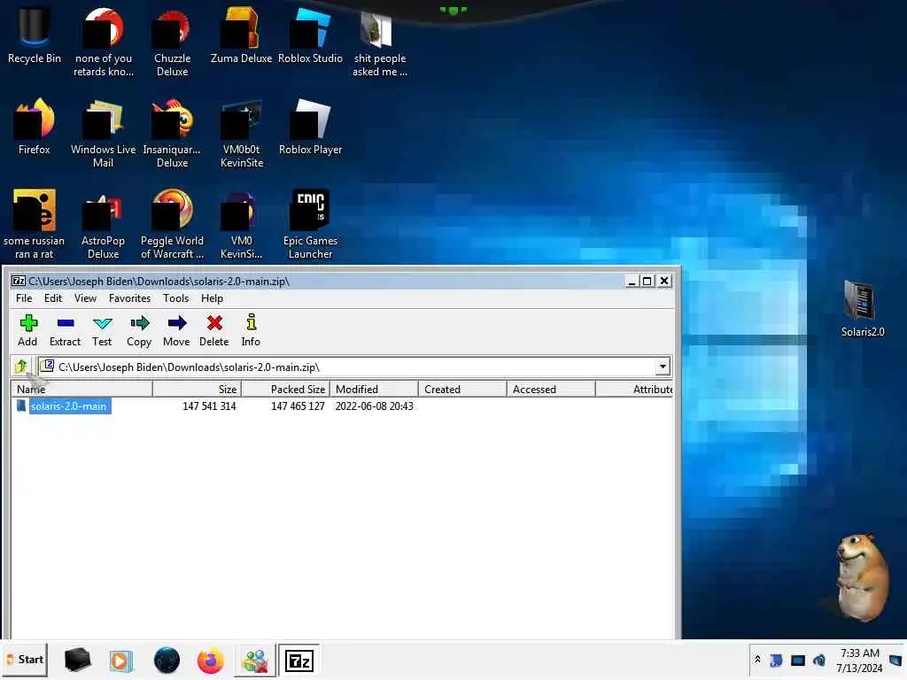The image size is (907, 680).
Task: Select the Windows Live Mail desktop icon
Action: [103, 135]
